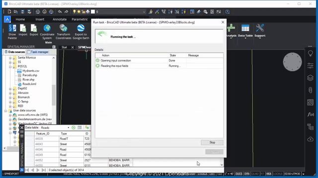Open the Tips lightbulb side panel

310,53
